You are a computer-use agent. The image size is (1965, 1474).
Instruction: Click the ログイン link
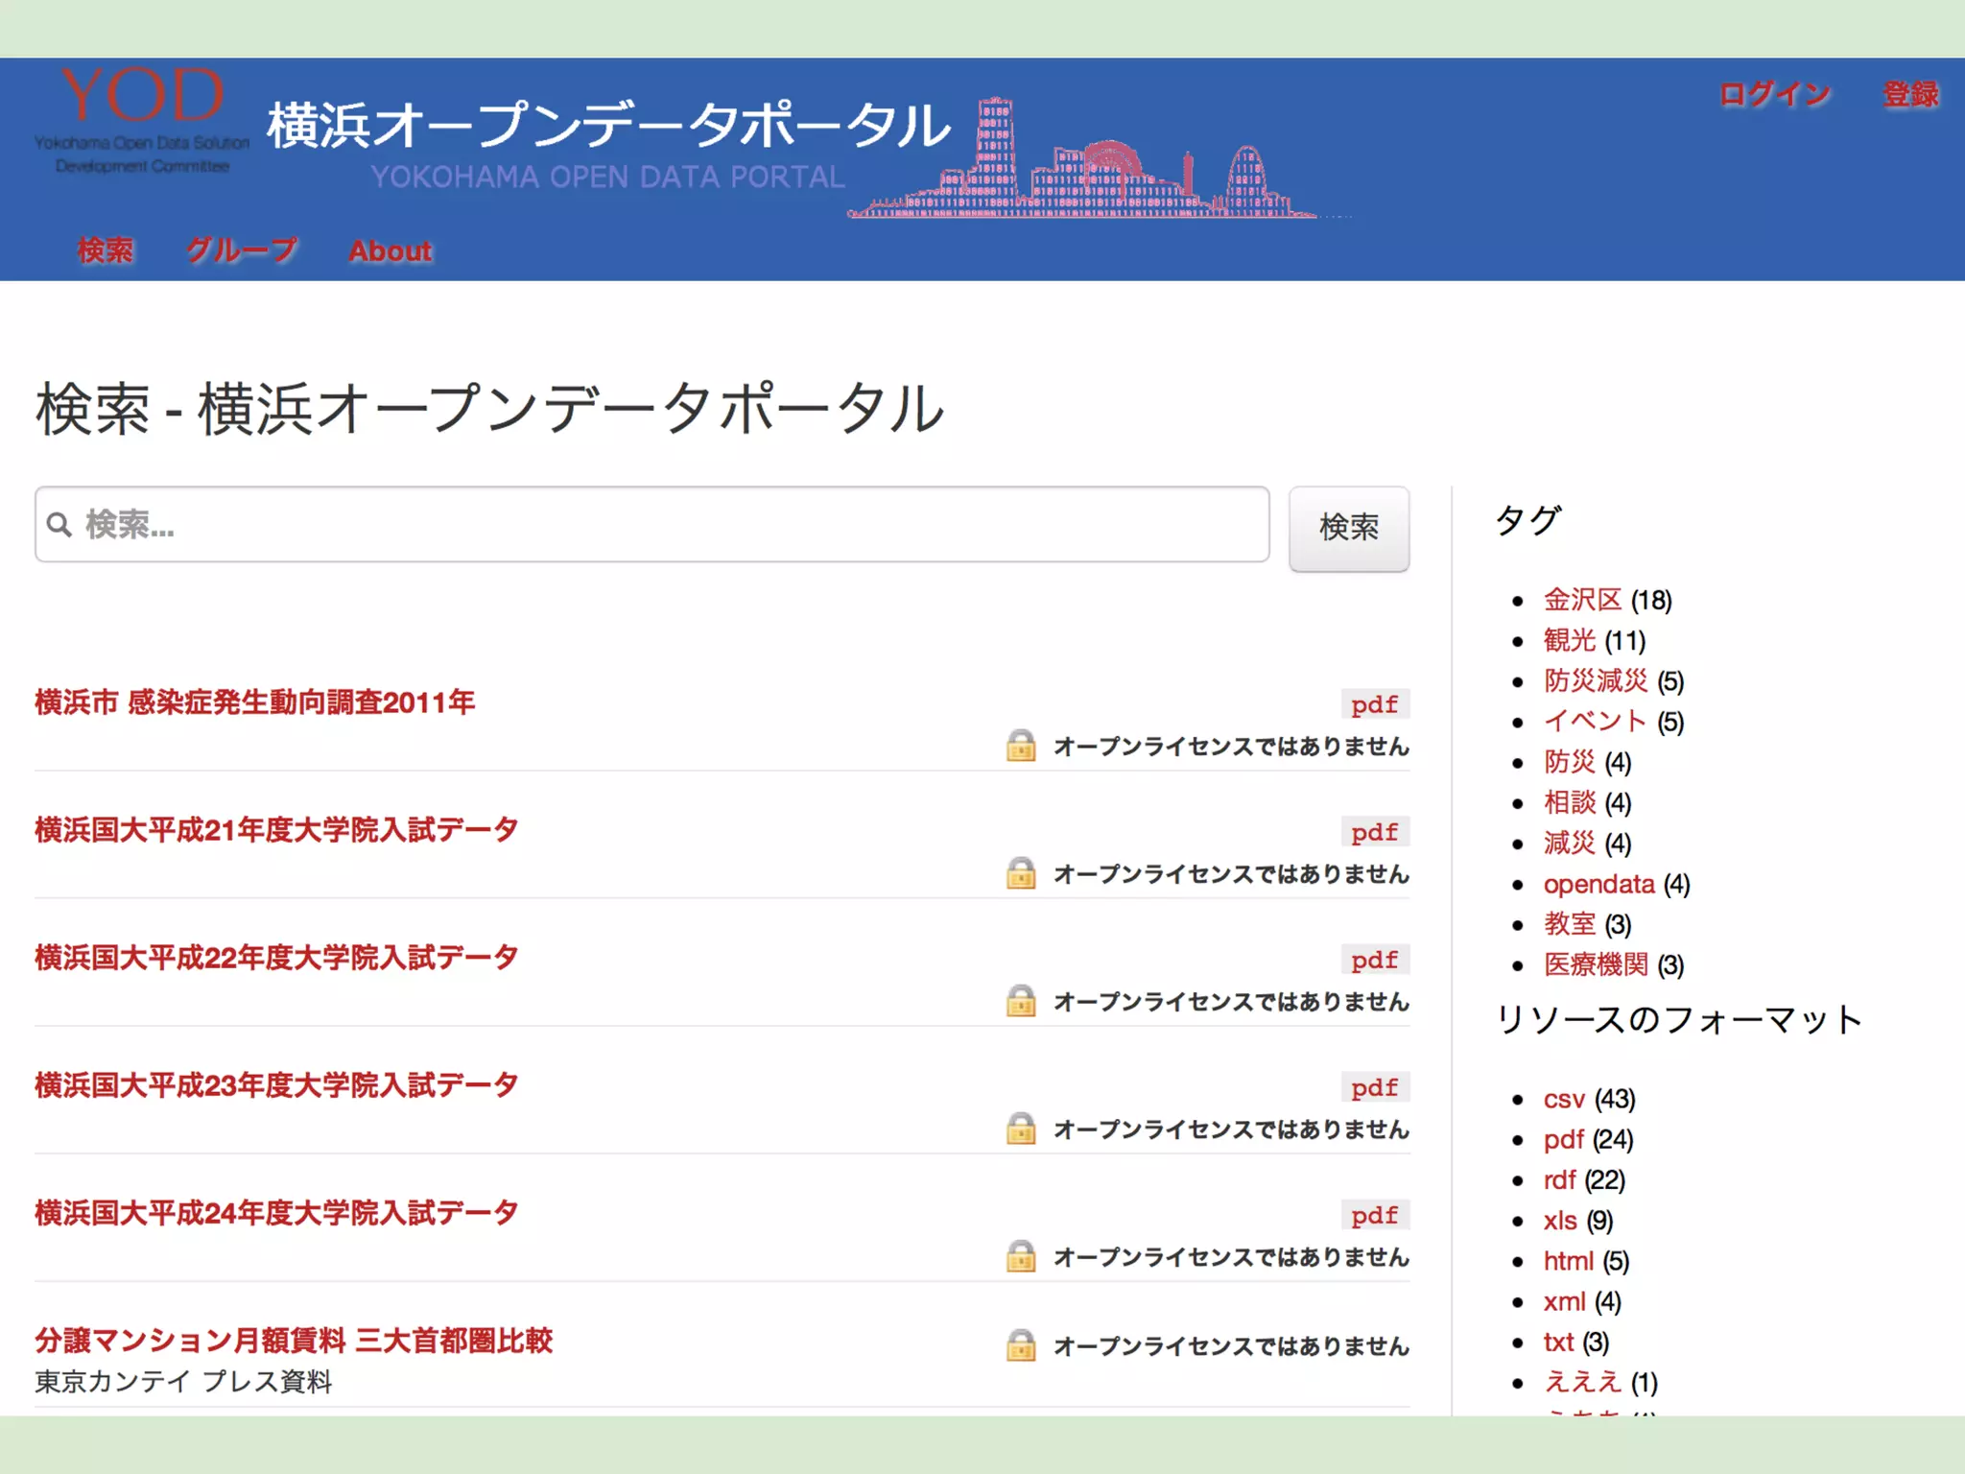click(1775, 94)
